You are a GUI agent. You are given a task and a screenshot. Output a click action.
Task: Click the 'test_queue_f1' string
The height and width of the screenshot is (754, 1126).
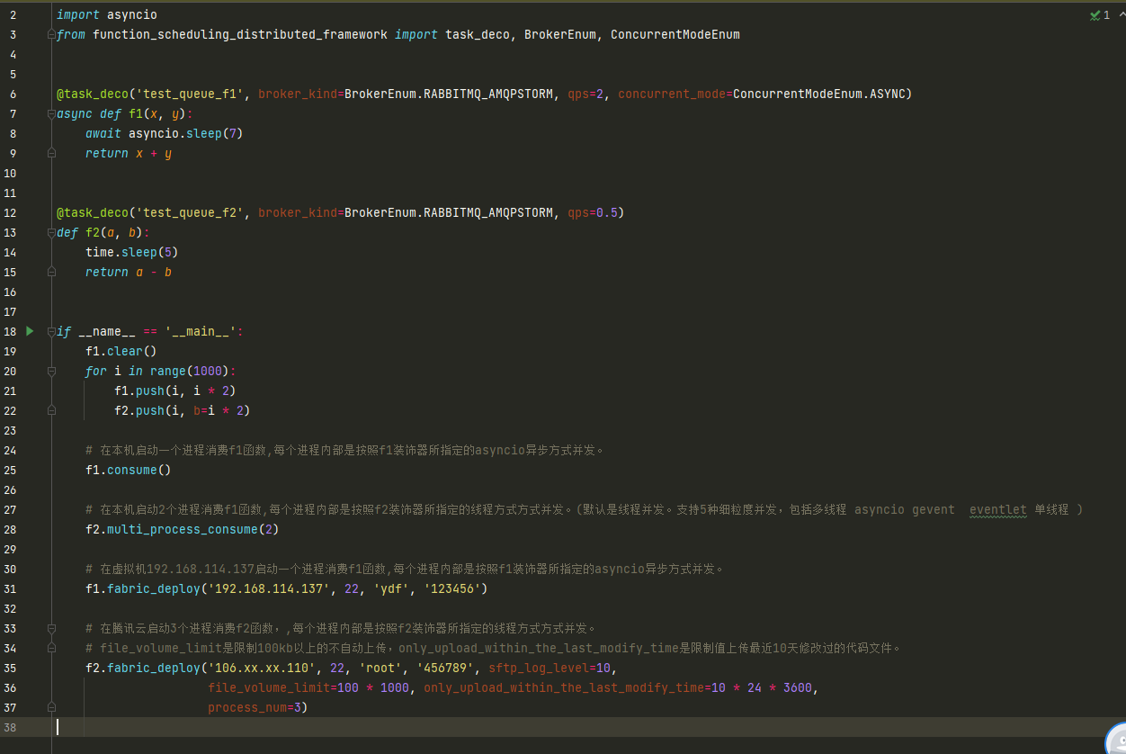point(190,94)
